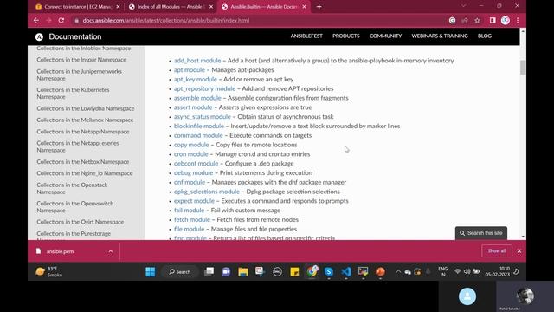Screen dimensions: 554x312
Task: Close the downloads bar
Action: [519, 251]
